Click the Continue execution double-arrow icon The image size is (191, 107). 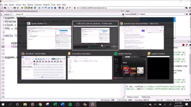[52, 8]
